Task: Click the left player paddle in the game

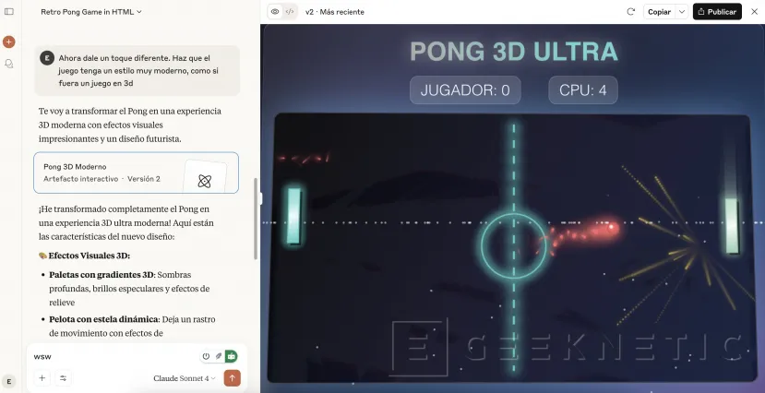Action: (293, 216)
